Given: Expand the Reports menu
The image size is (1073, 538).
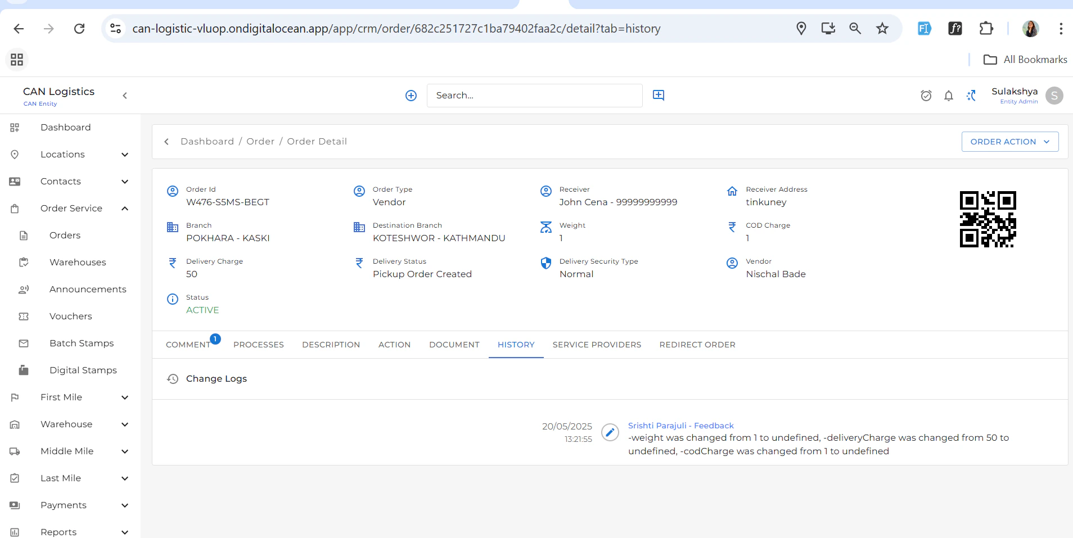Looking at the screenshot, I should 70,532.
